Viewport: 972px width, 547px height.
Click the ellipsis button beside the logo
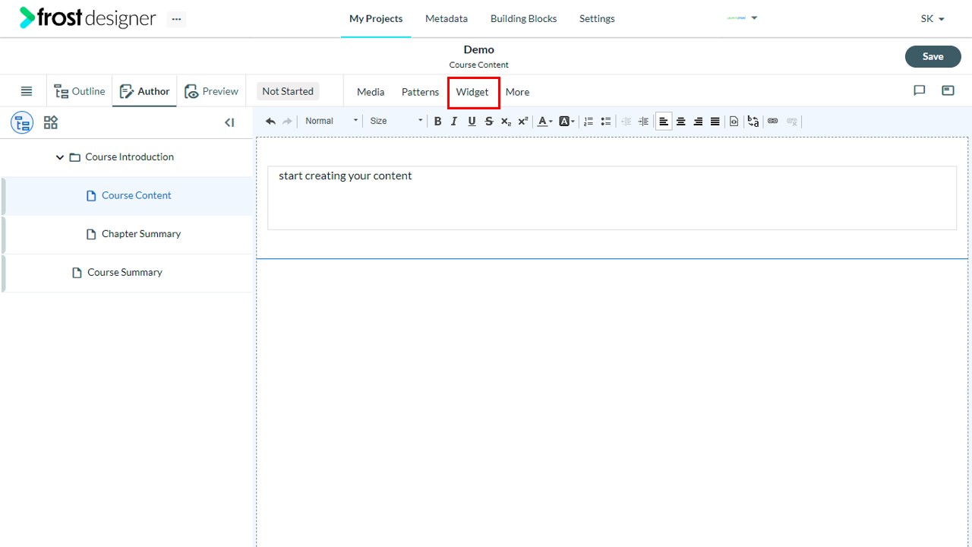pyautogui.click(x=176, y=19)
